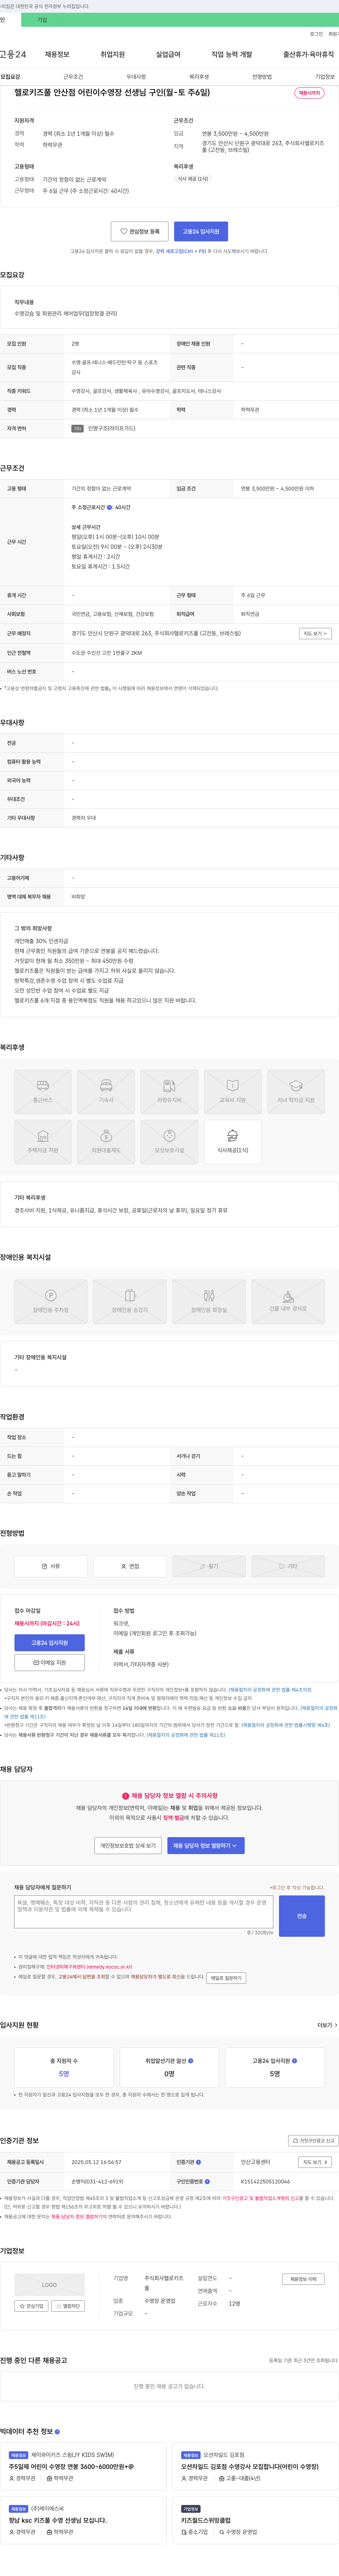The height and width of the screenshot is (2576, 339).
Task: Open 채용정보 top menu
Action: coord(57,54)
